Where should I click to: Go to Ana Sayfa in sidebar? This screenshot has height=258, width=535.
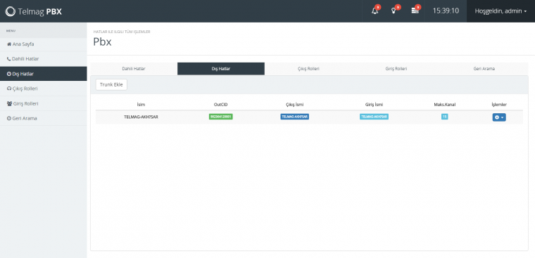(x=44, y=44)
